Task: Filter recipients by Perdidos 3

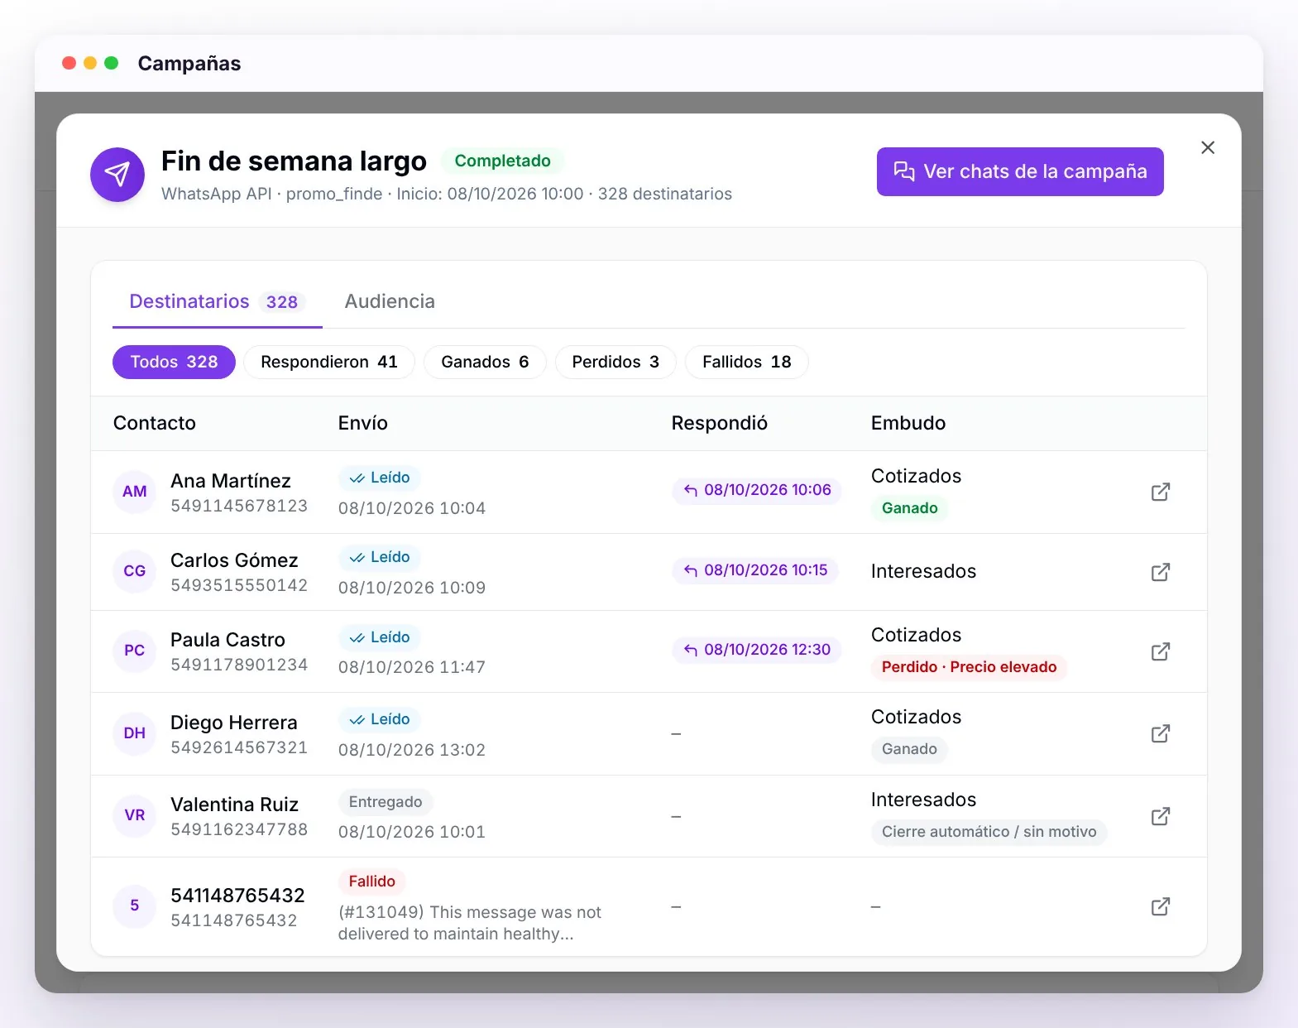Action: (x=615, y=362)
